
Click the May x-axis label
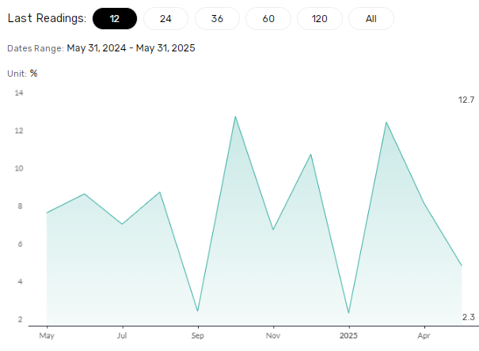coord(47,336)
